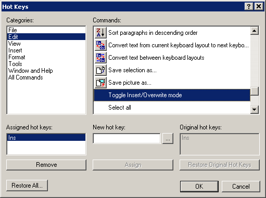Select the Tools category
The width and height of the screenshot is (266, 198).
pos(46,64)
